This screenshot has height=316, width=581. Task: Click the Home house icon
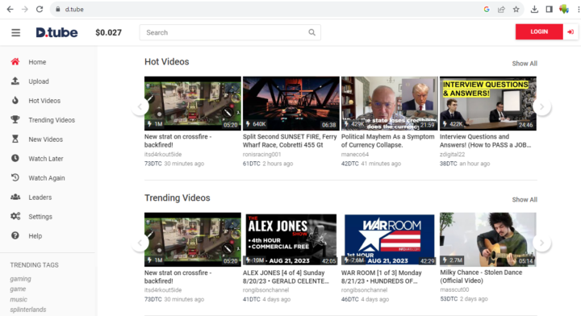(x=15, y=62)
